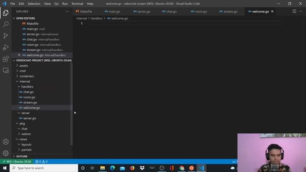Open the Run menu
Viewport: 306px width, 172px height.
pyautogui.click(x=65, y=4)
